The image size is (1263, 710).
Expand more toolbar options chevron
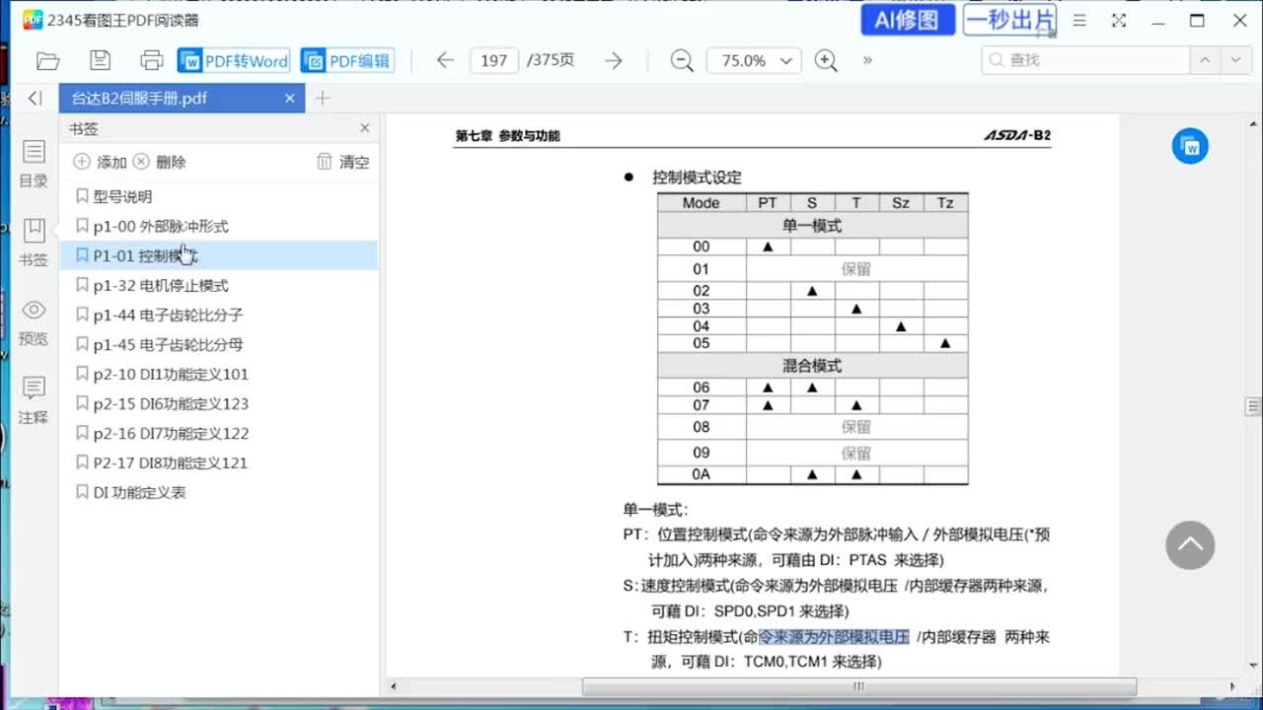coord(867,60)
